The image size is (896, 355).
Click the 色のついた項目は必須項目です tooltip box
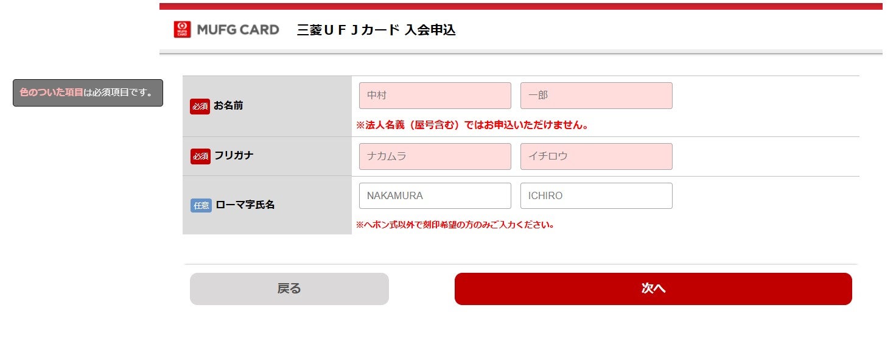point(88,93)
